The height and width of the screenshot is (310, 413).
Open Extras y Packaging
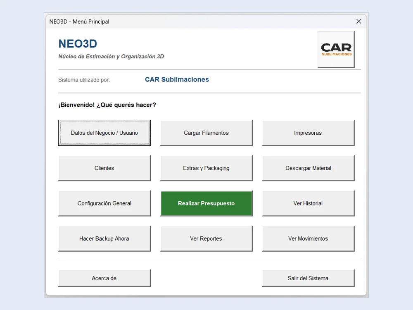pyautogui.click(x=206, y=168)
